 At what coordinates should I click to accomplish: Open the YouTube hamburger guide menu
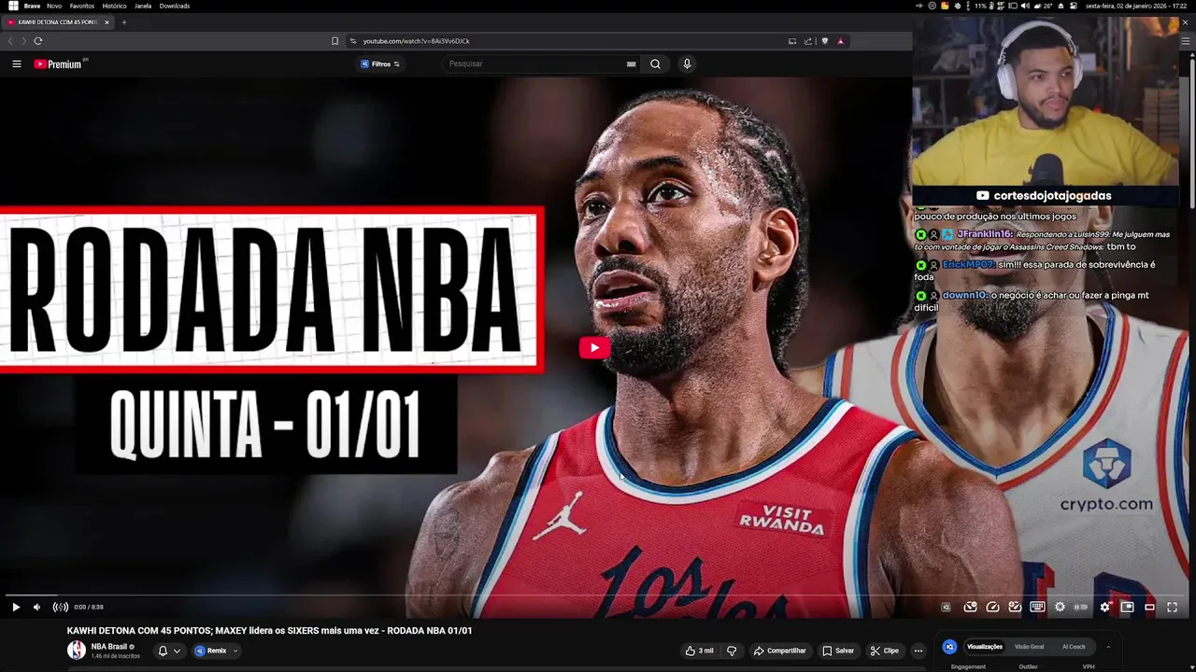click(16, 63)
